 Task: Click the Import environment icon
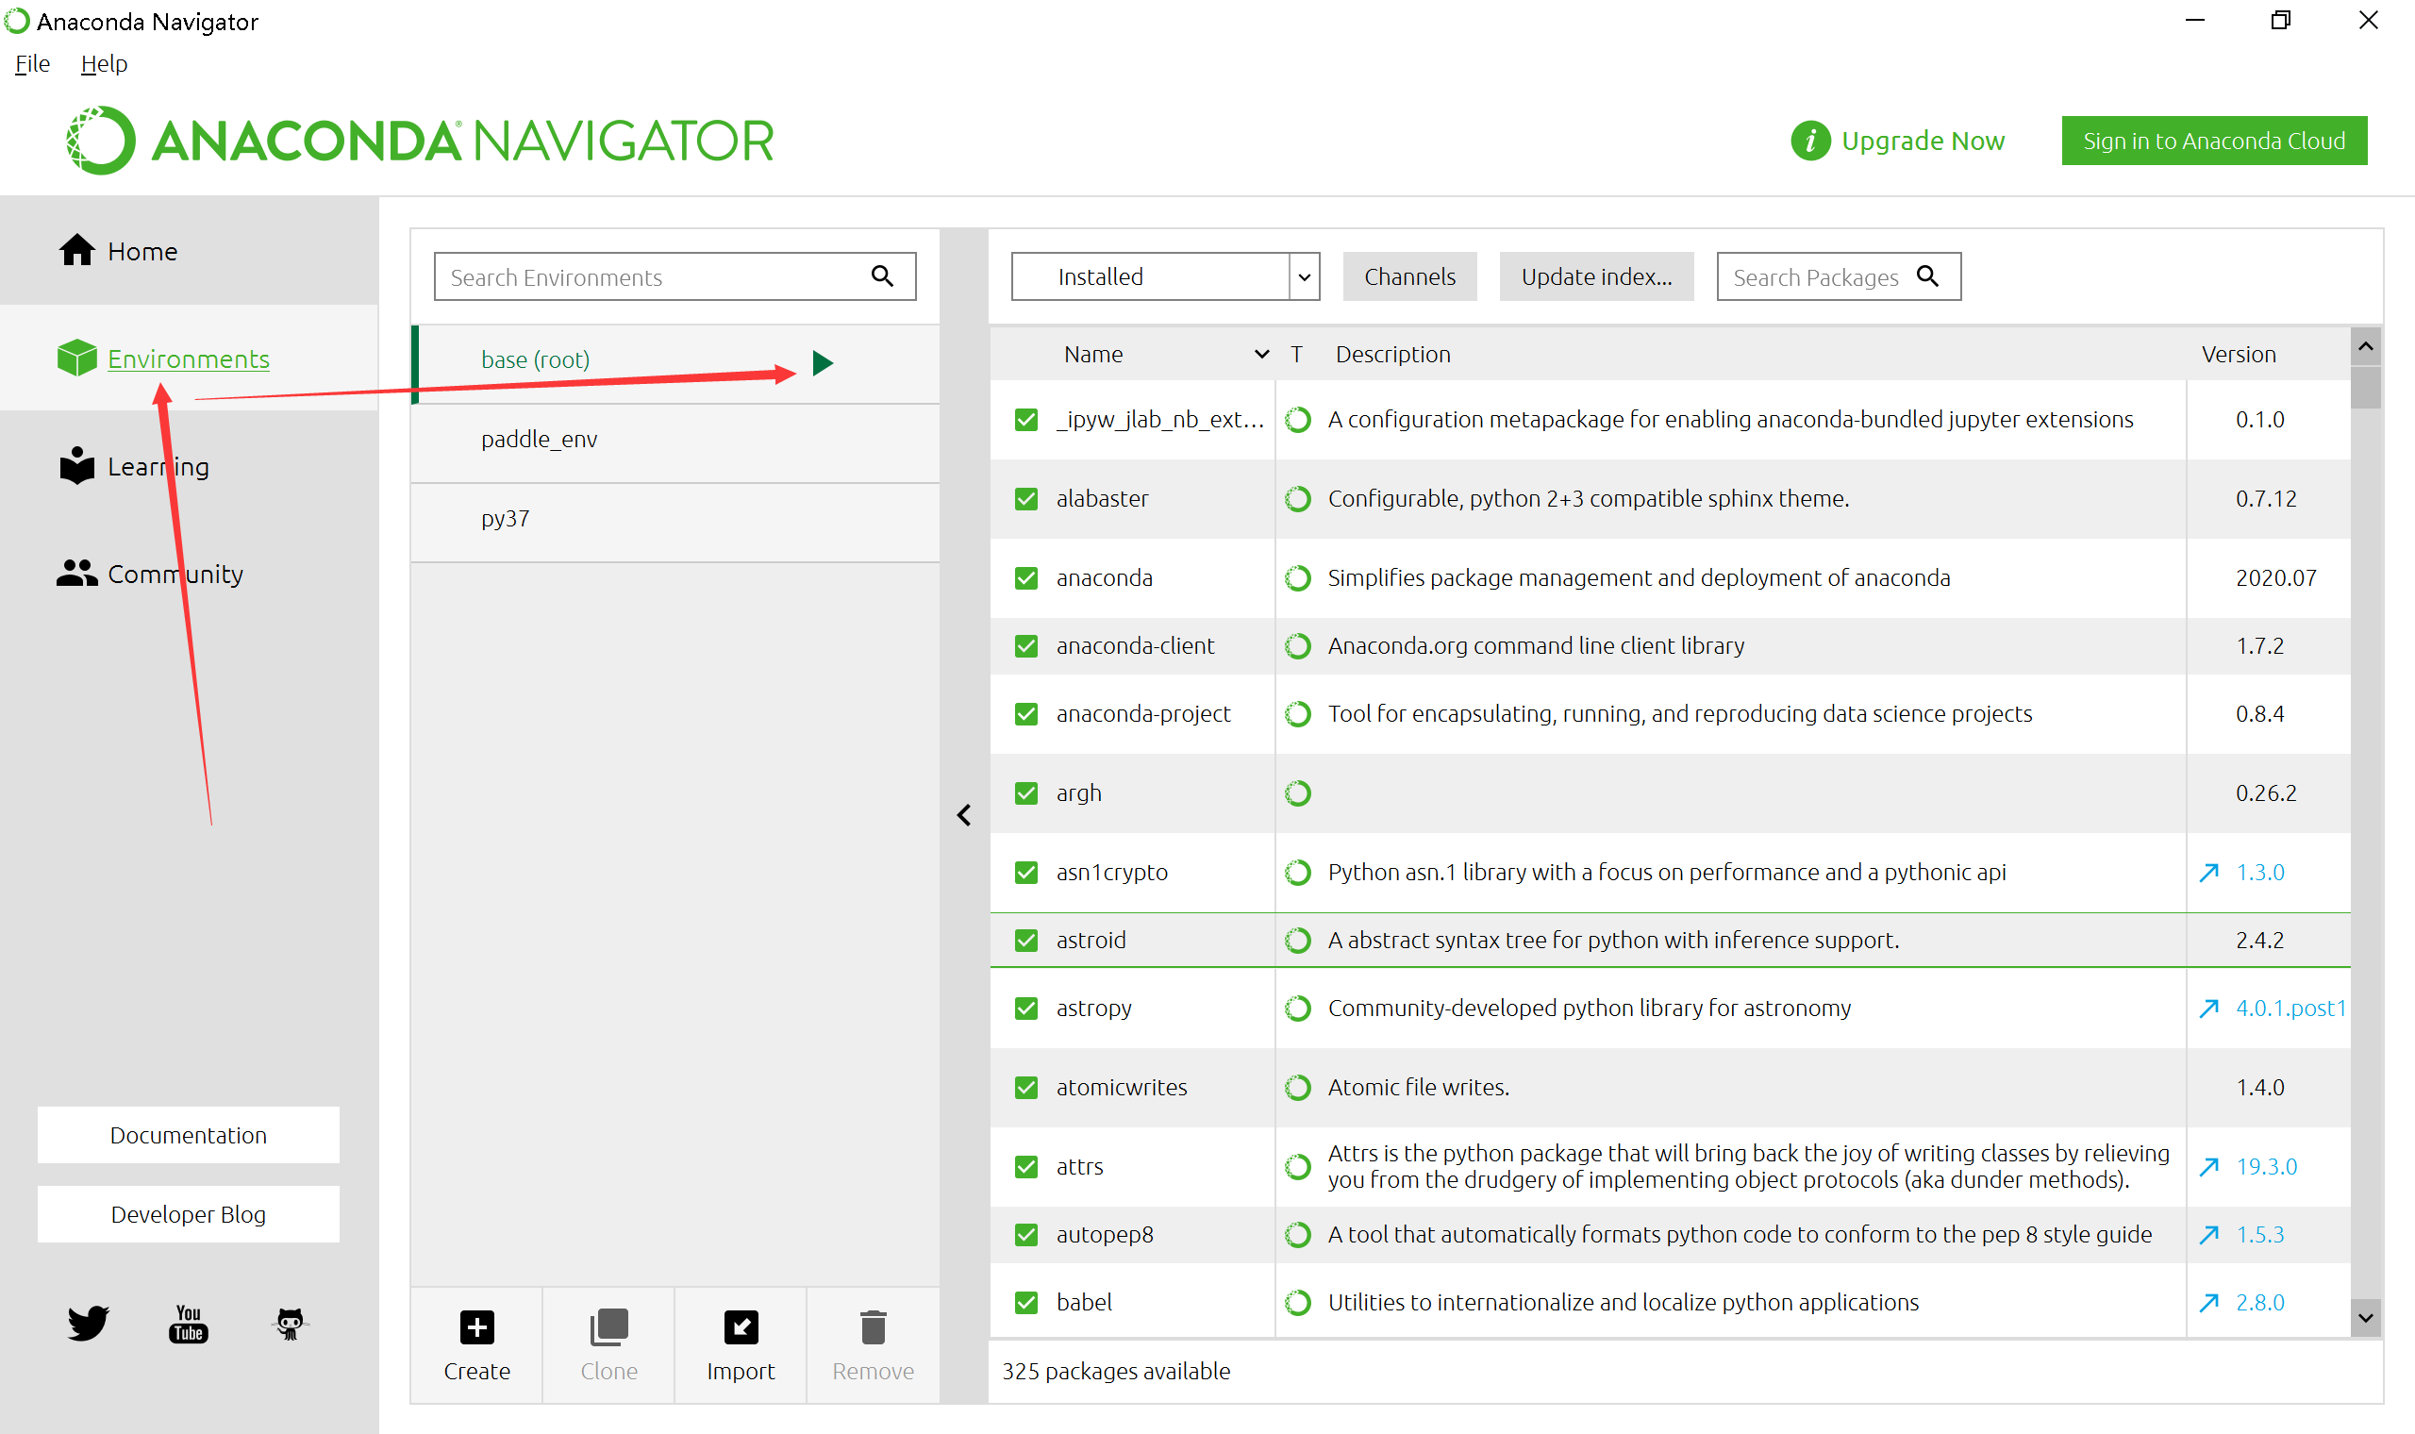coord(740,1326)
